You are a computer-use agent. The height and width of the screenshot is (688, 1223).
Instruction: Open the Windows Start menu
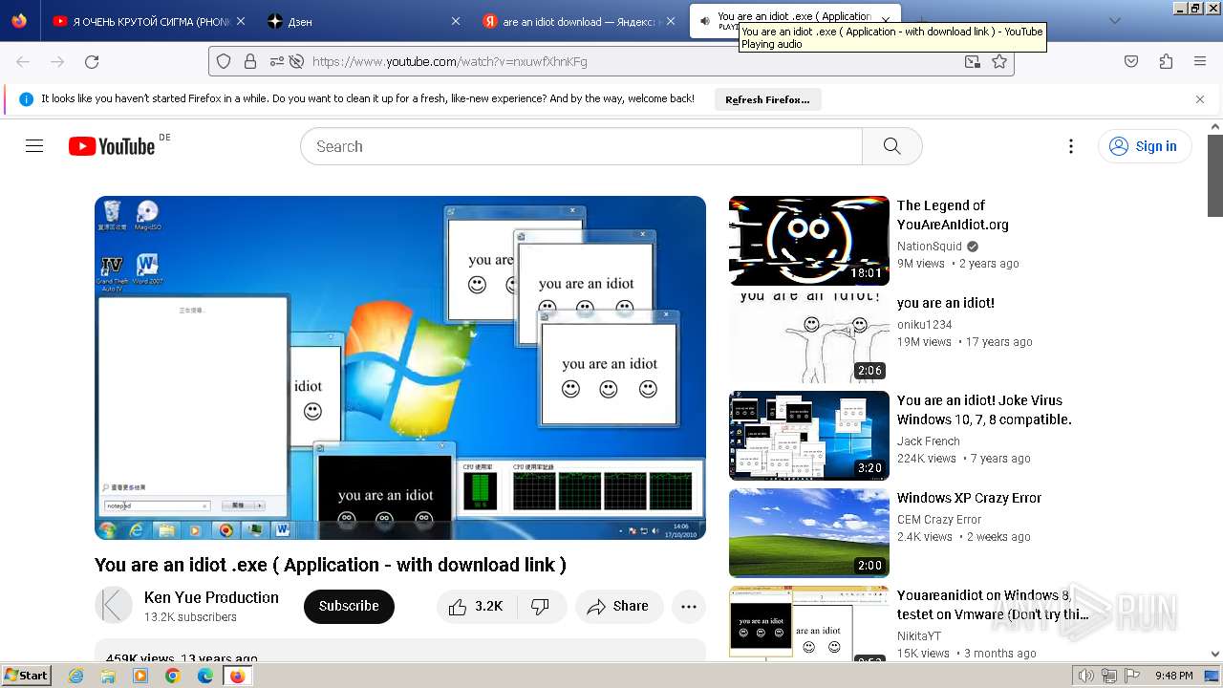[x=27, y=676]
